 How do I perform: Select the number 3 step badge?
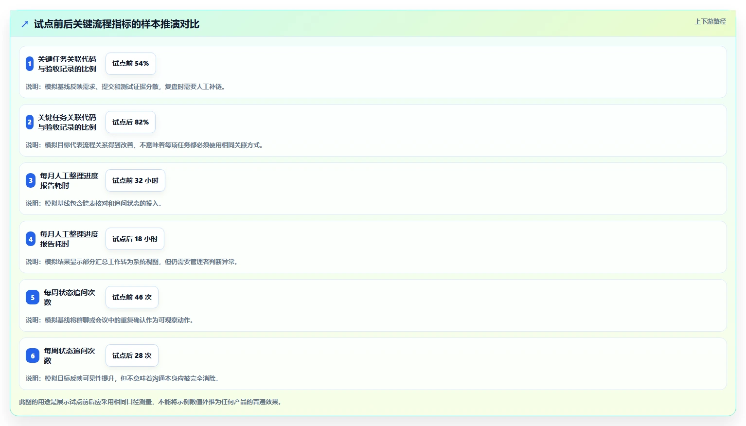tap(31, 180)
